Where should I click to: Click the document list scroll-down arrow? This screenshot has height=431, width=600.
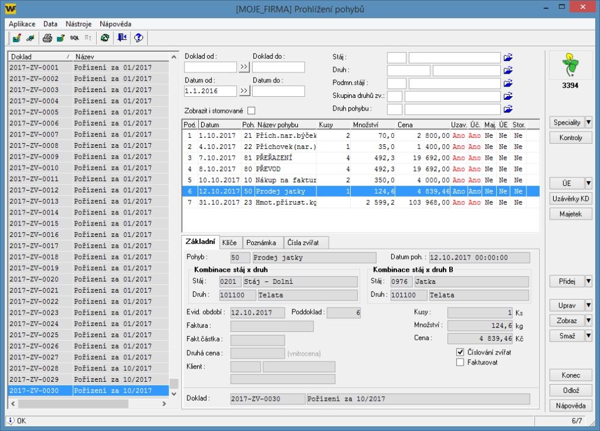174,394
